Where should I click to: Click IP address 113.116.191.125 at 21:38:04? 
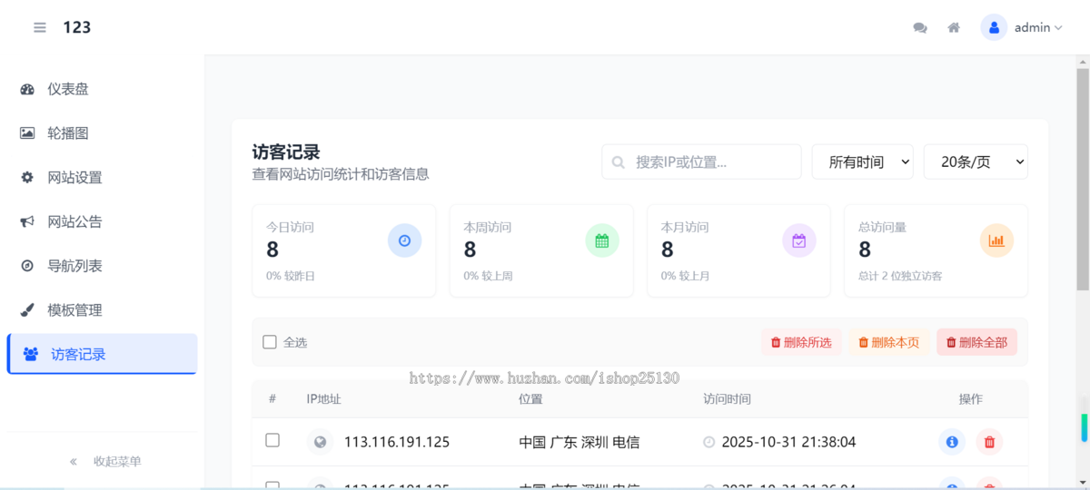(397, 442)
